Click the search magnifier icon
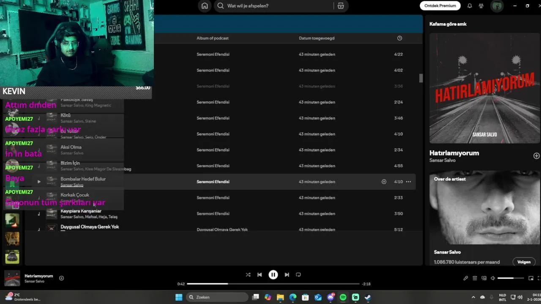The image size is (541, 304). [220, 6]
